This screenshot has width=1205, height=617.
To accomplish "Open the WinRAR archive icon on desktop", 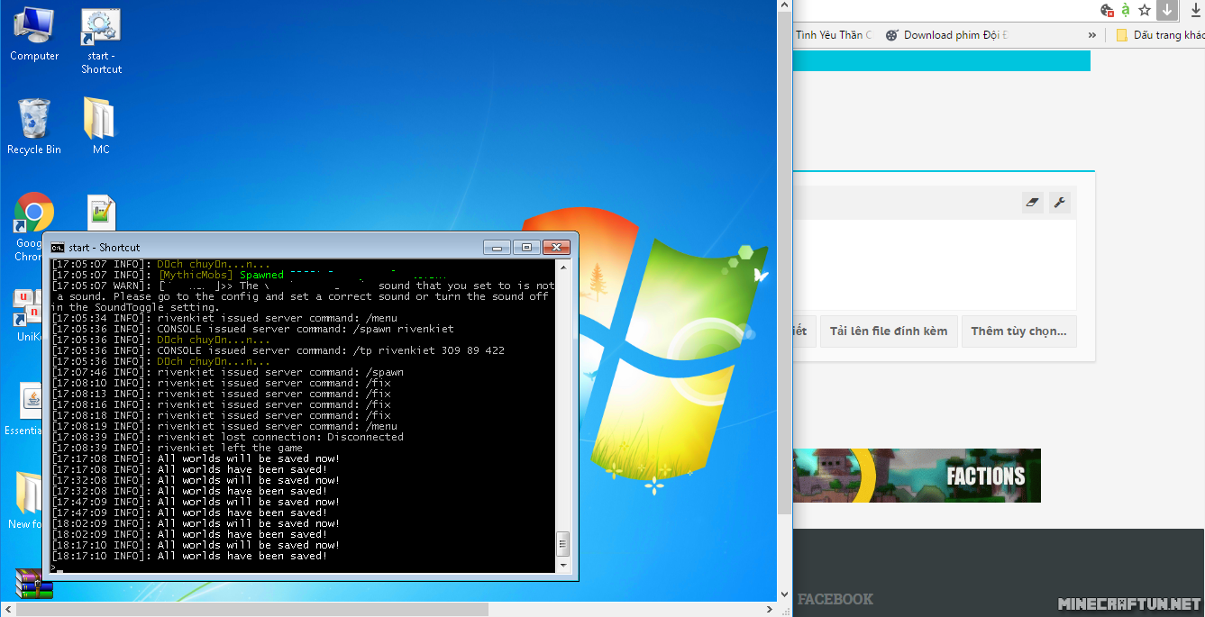I will click(34, 584).
